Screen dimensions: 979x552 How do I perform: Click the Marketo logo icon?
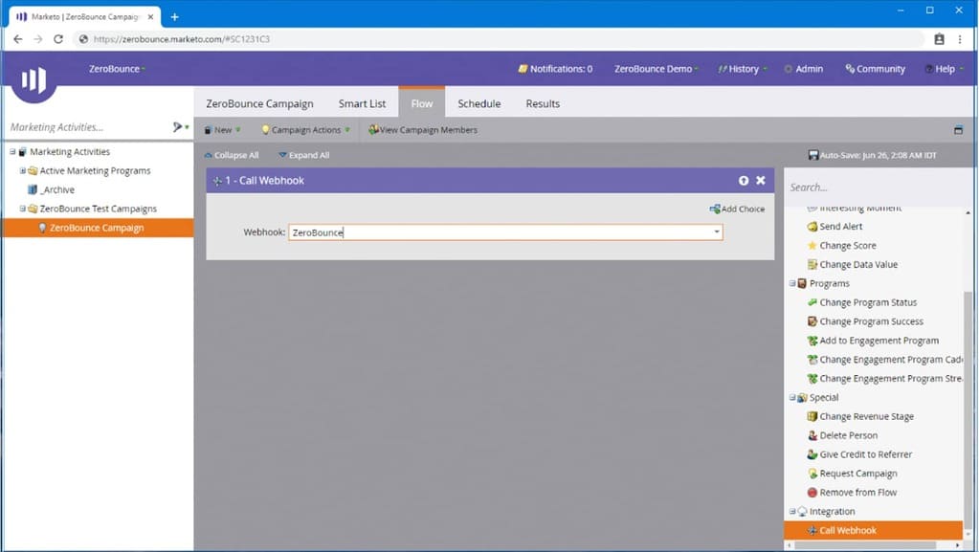[x=33, y=80]
